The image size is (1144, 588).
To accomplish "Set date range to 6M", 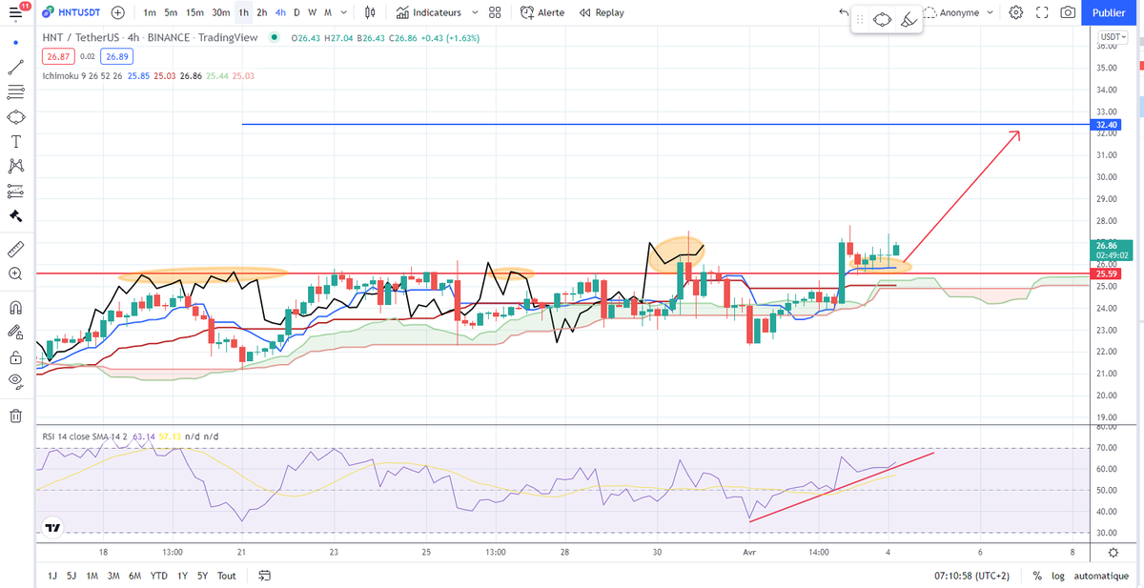I will pyautogui.click(x=135, y=576).
